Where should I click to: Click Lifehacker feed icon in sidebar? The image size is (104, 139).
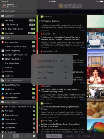click(x=3, y=33)
